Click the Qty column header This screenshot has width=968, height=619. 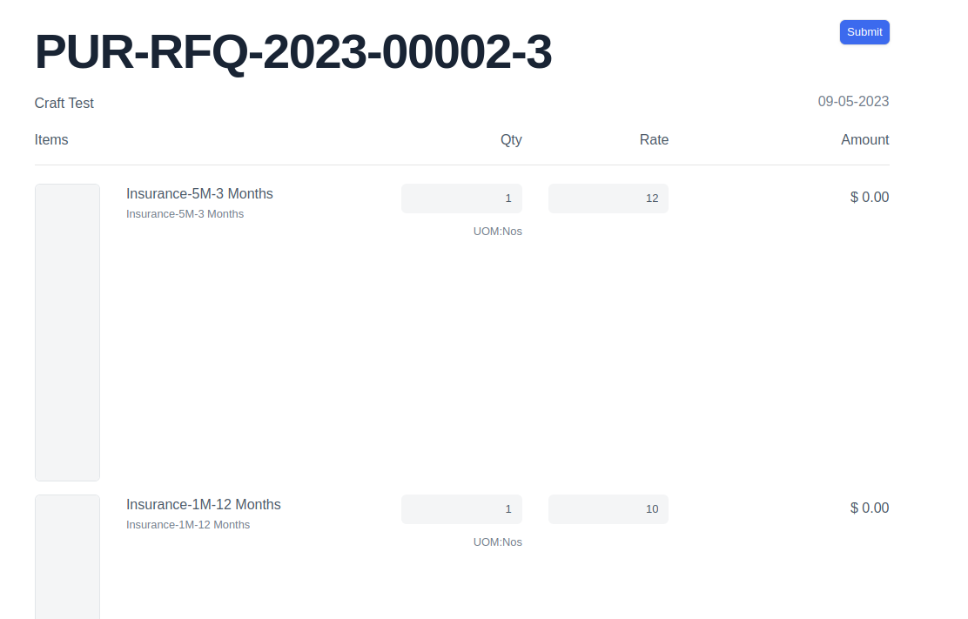click(x=511, y=139)
